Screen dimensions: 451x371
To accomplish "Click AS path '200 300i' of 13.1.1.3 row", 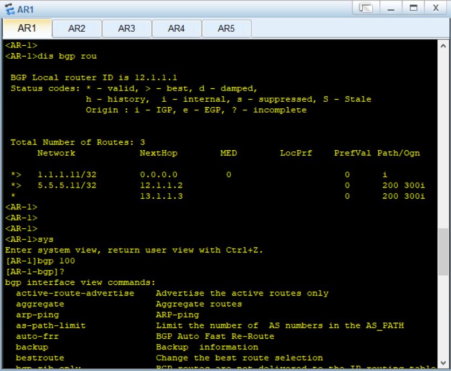I will [404, 196].
